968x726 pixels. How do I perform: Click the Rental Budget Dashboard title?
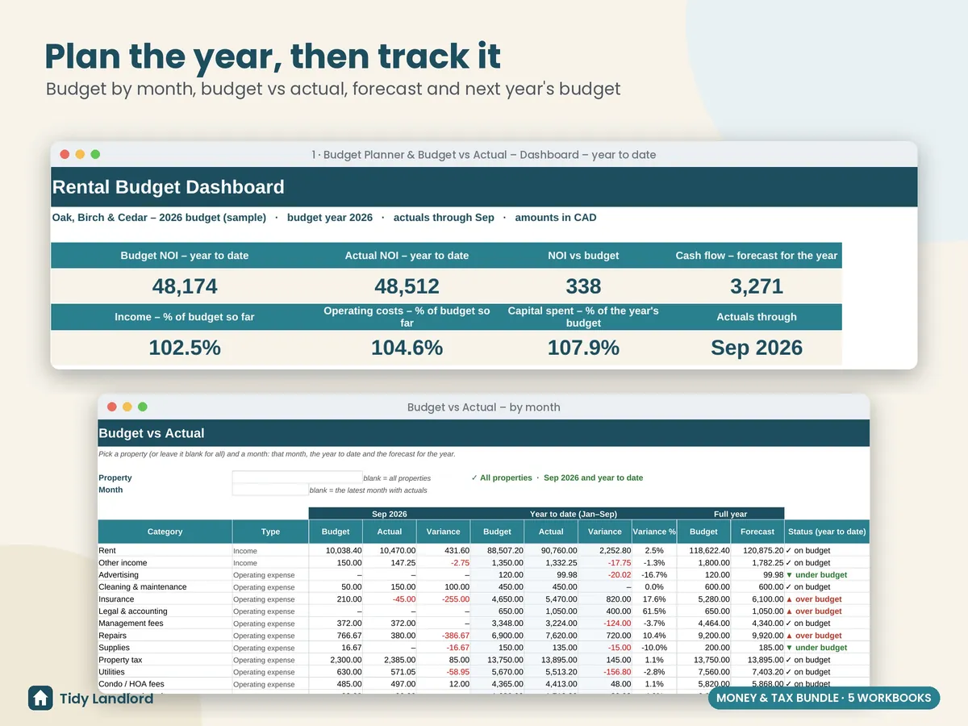pyautogui.click(x=169, y=187)
